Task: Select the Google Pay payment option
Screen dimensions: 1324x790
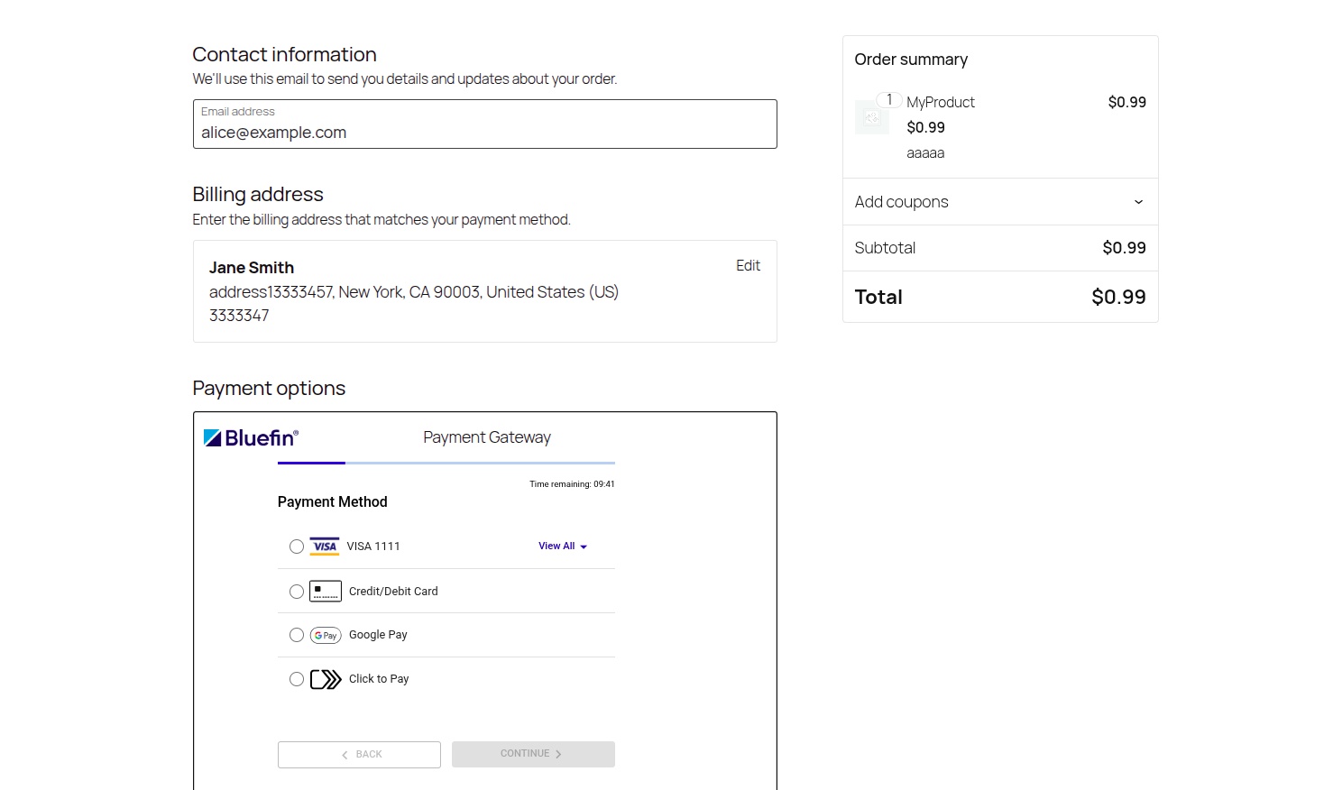Action: (297, 635)
